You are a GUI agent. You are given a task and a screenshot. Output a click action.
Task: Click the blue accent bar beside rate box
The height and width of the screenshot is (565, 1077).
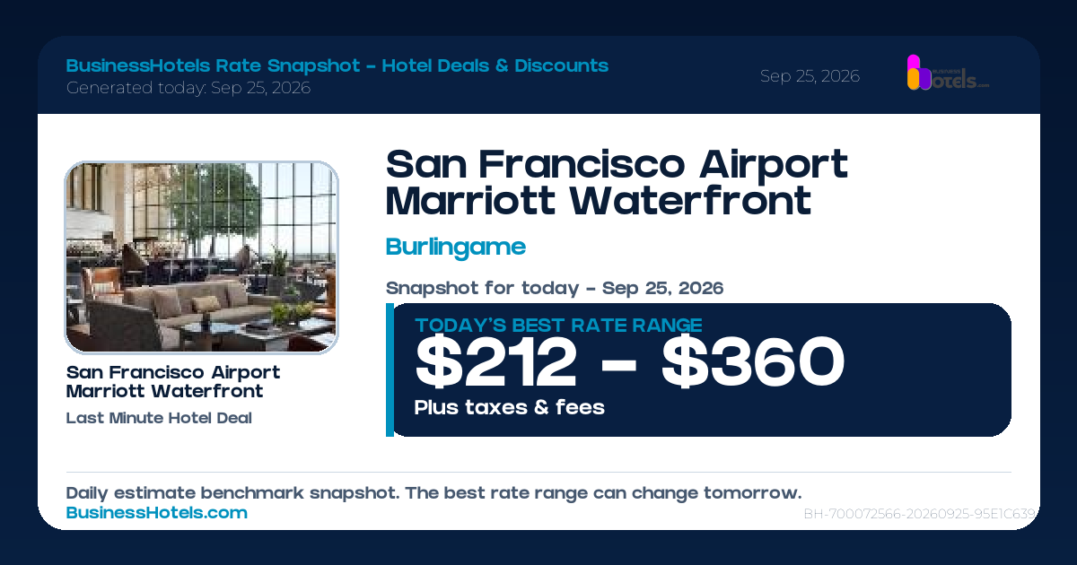pos(390,369)
